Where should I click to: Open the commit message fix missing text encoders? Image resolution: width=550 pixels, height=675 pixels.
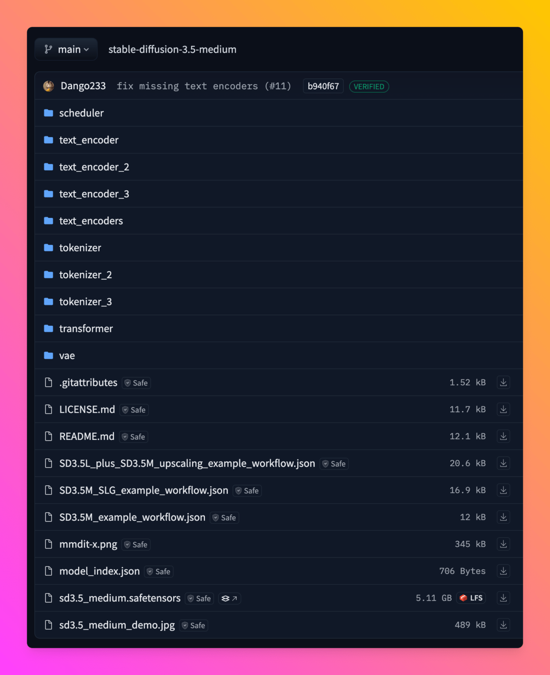point(204,86)
